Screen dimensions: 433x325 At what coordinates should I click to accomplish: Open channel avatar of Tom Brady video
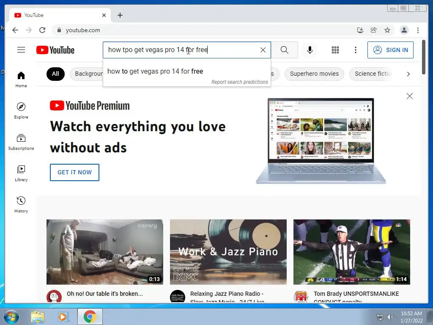(301, 296)
